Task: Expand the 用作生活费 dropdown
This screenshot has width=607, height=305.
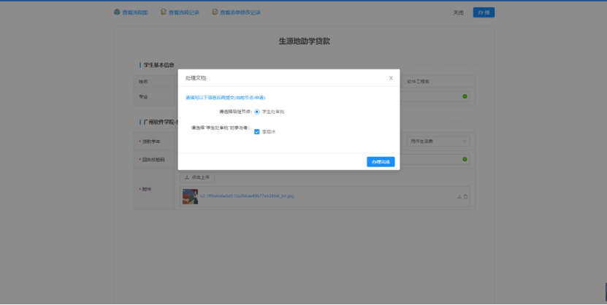Action: 438,141
